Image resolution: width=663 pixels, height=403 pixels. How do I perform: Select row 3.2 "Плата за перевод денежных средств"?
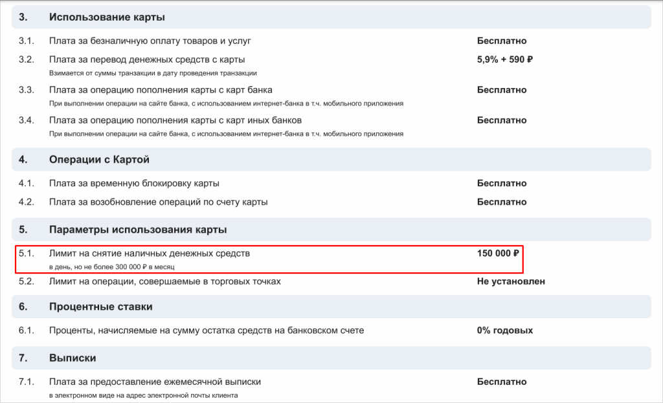point(331,65)
